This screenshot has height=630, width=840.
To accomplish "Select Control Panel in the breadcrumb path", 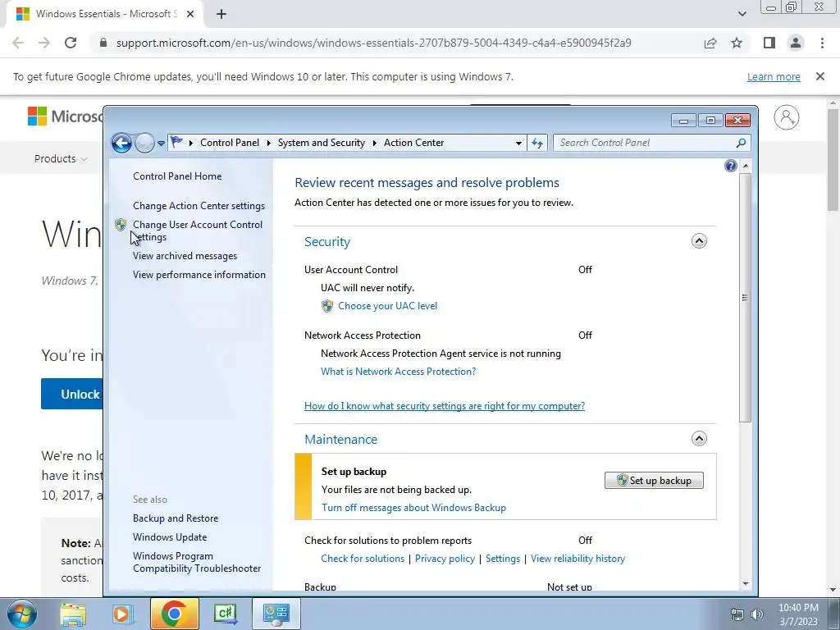I will [x=230, y=143].
